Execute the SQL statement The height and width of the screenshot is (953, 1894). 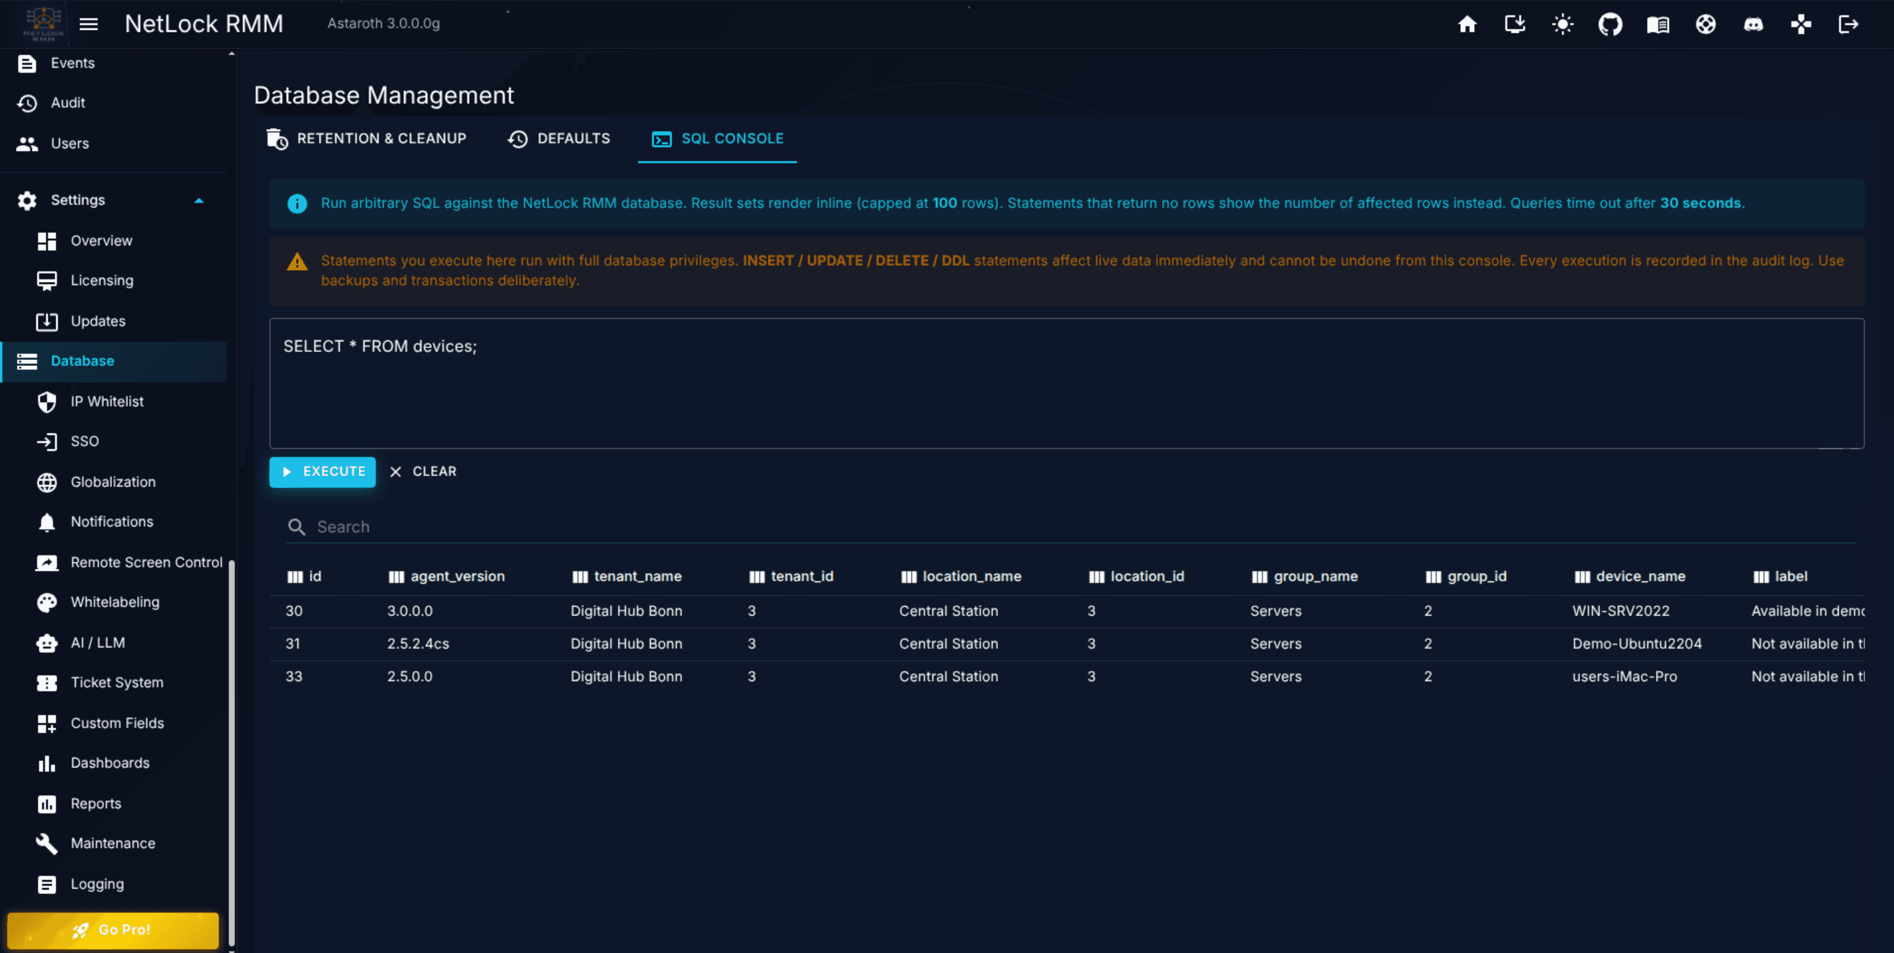pos(322,472)
